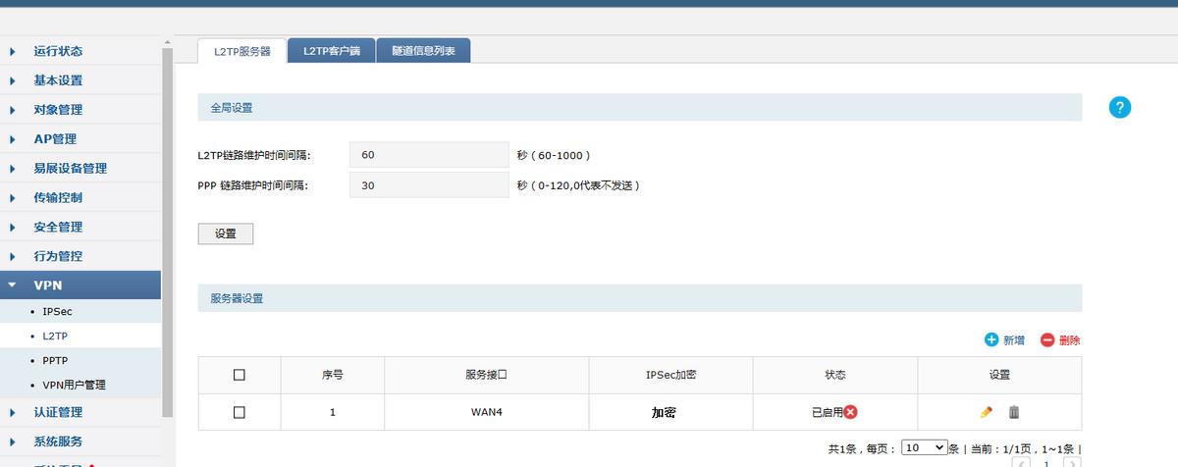The height and width of the screenshot is (467, 1178).
Task: Collapse the VPN section arrow
Action: point(13,285)
